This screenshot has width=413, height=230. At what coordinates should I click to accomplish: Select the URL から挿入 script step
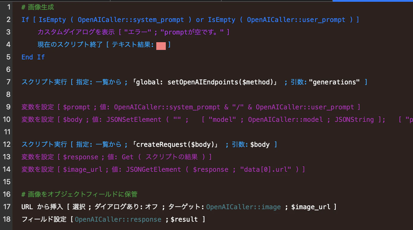(179, 207)
